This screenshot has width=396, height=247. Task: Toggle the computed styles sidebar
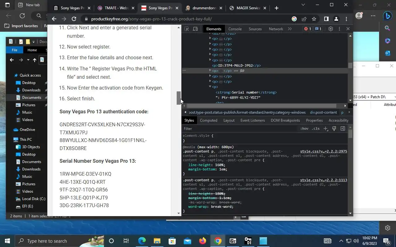coord(343,128)
